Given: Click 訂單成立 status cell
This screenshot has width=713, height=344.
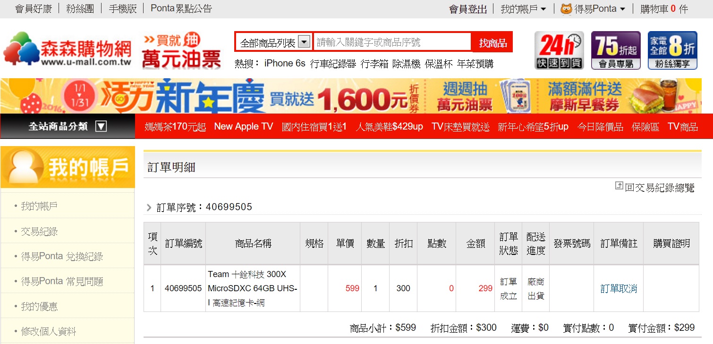Looking at the screenshot, I should [x=509, y=288].
